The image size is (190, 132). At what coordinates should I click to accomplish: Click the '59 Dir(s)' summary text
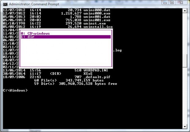tap(44, 84)
